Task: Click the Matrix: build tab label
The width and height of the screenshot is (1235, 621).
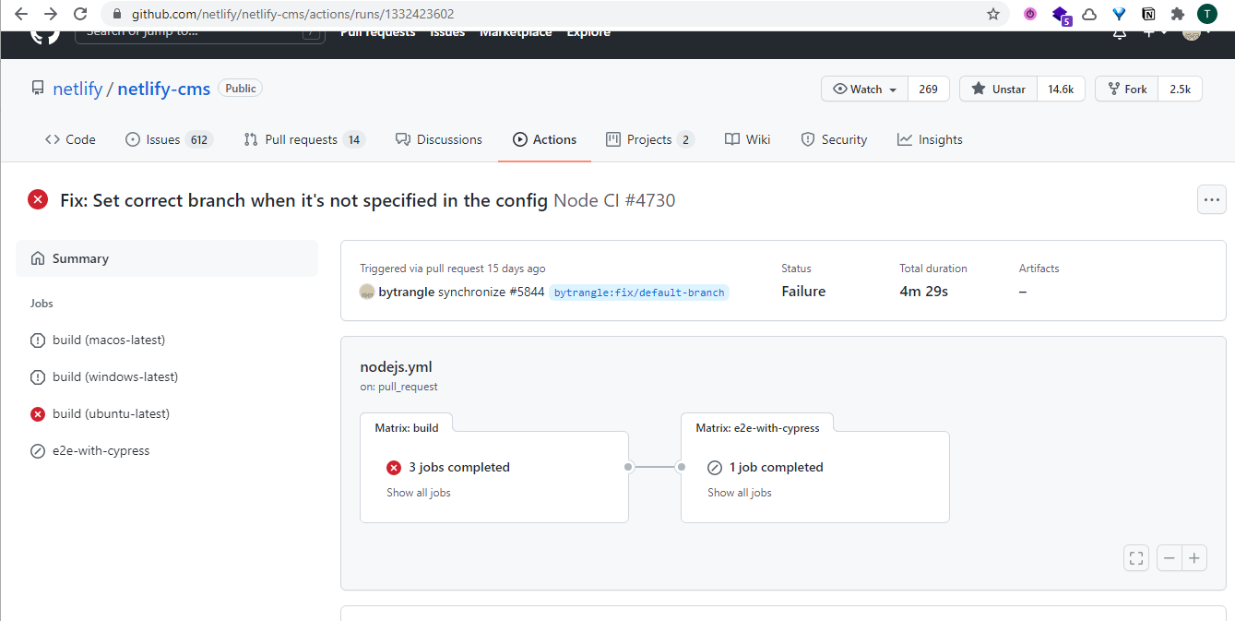Action: (x=407, y=427)
